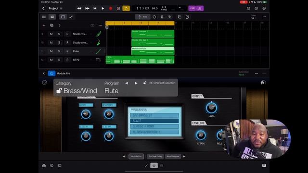Screen dimensions: 308x173
Task: Select FLUTE in the Programs list
Action: (x=154, y=121)
